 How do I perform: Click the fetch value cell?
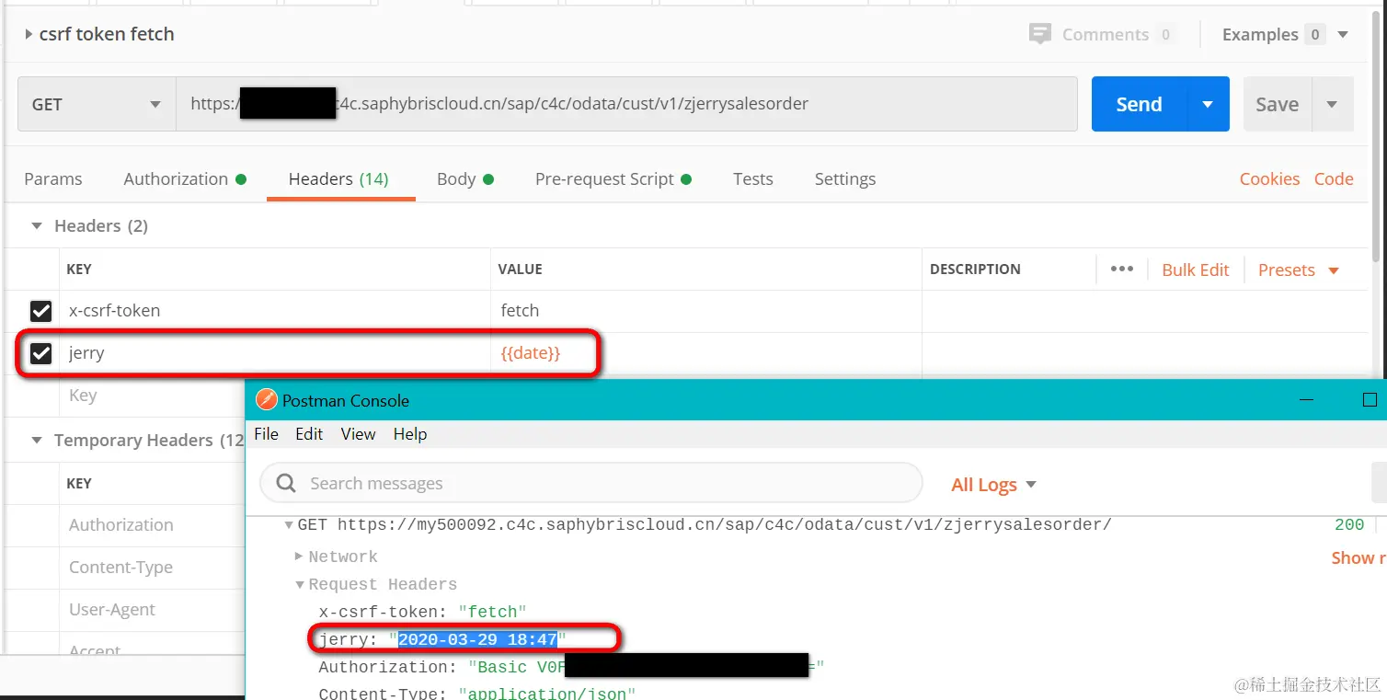tap(705, 311)
